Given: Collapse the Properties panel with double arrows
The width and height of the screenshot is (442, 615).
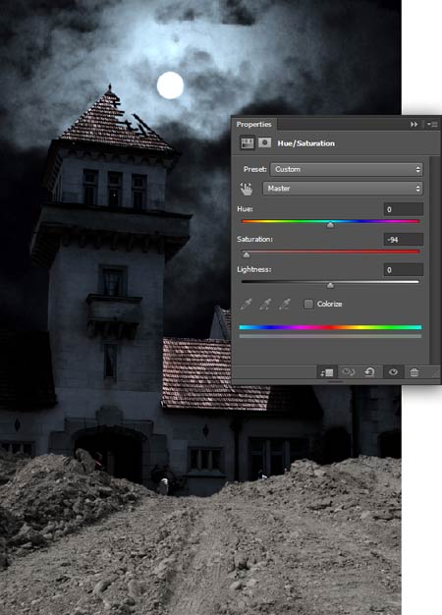Looking at the screenshot, I should (x=414, y=125).
